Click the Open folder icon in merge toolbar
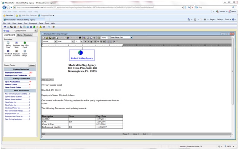 tap(47, 38)
